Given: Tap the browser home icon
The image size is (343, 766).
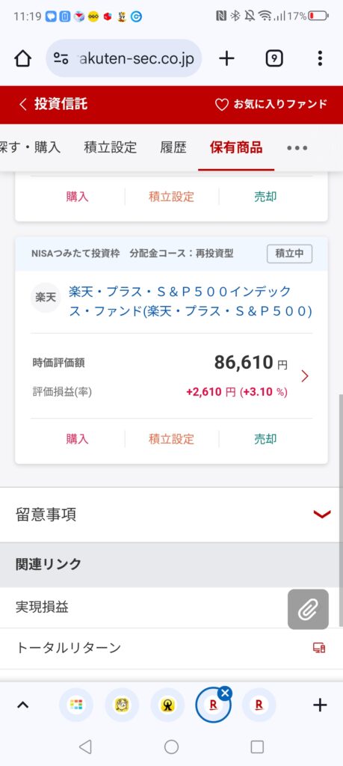Looking at the screenshot, I should click(22, 58).
